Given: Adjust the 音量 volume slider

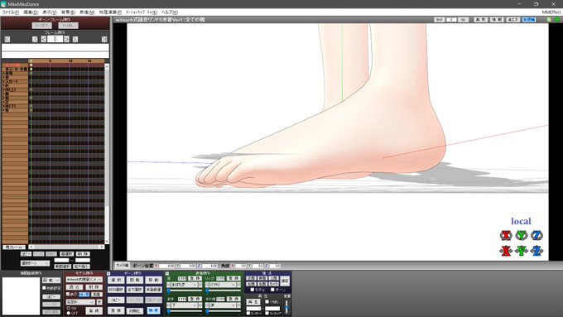Looking at the screenshot, I should 286,307.
